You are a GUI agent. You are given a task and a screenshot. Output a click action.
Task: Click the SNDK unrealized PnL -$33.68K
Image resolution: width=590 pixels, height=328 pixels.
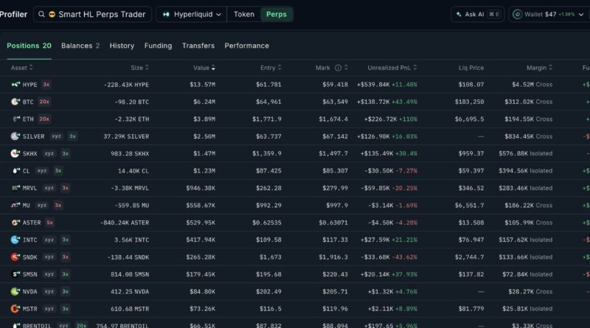pos(377,257)
